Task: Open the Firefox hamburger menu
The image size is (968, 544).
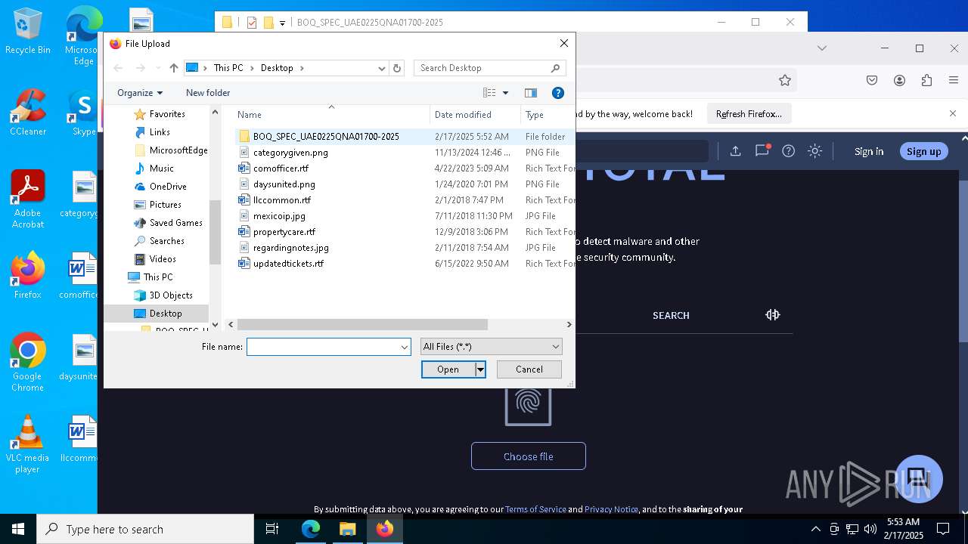Action: [x=954, y=80]
